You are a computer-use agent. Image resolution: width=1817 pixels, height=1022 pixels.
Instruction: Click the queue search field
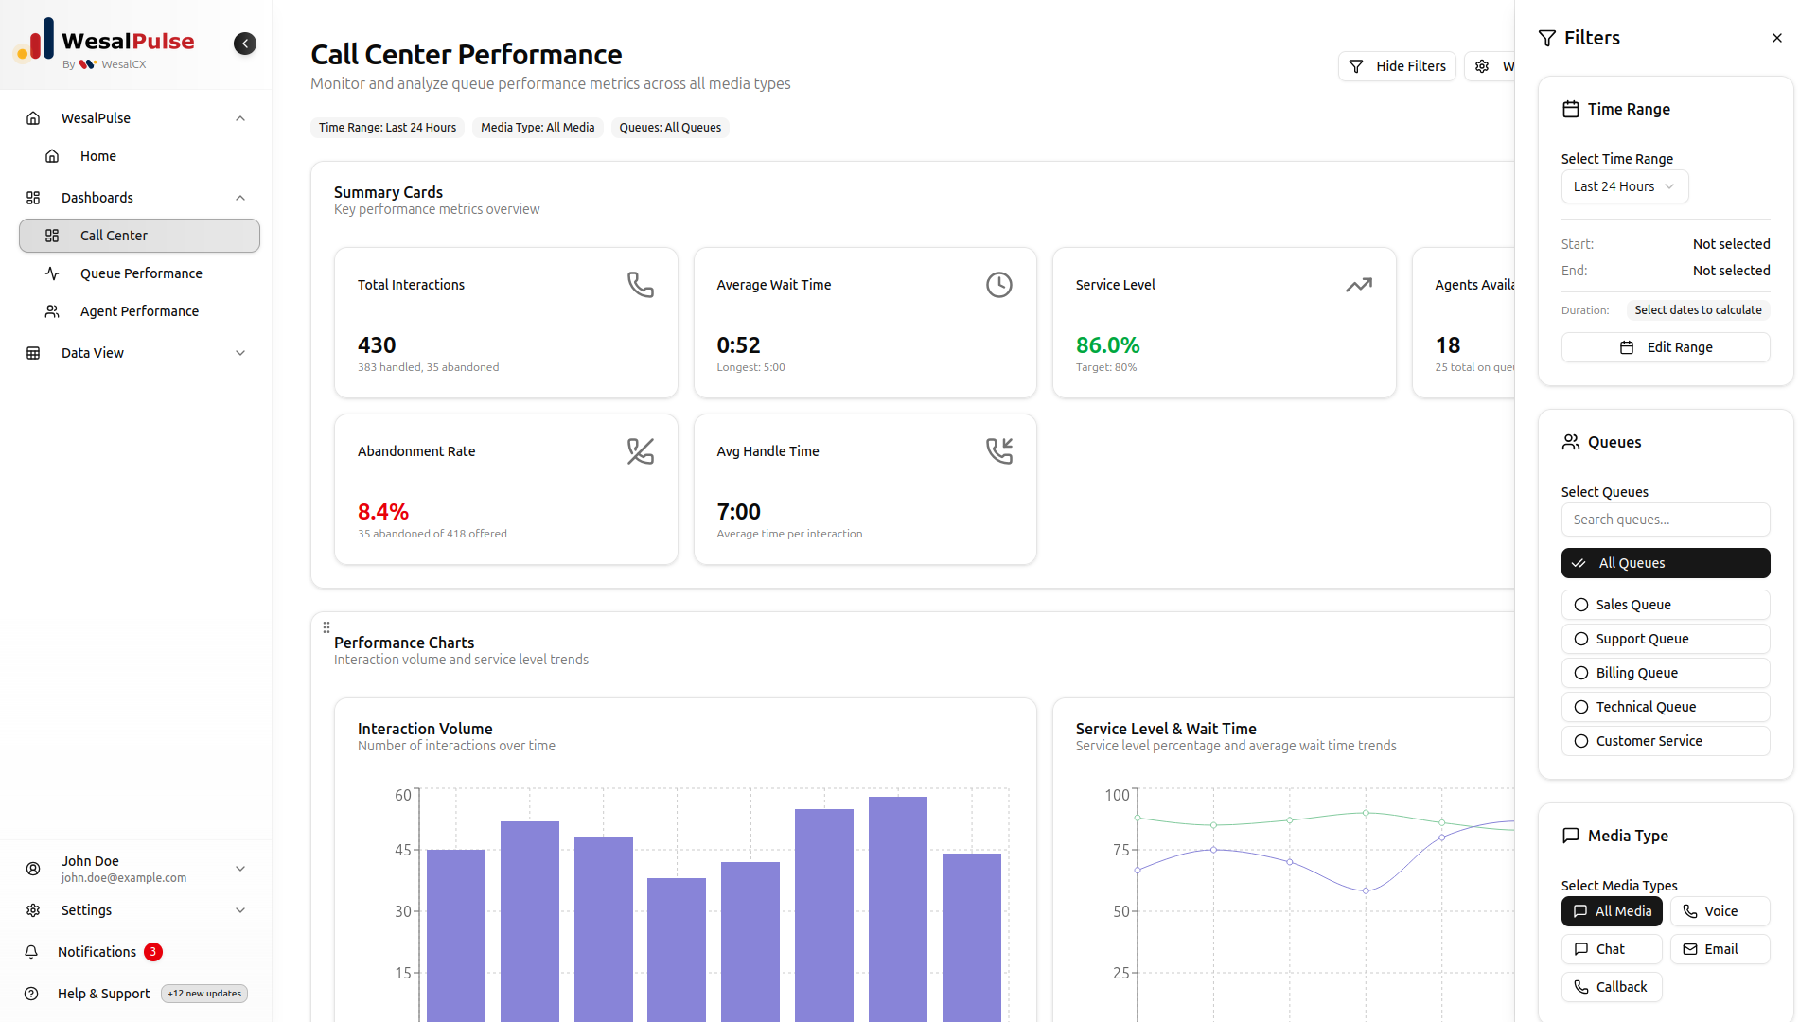[x=1665, y=520]
